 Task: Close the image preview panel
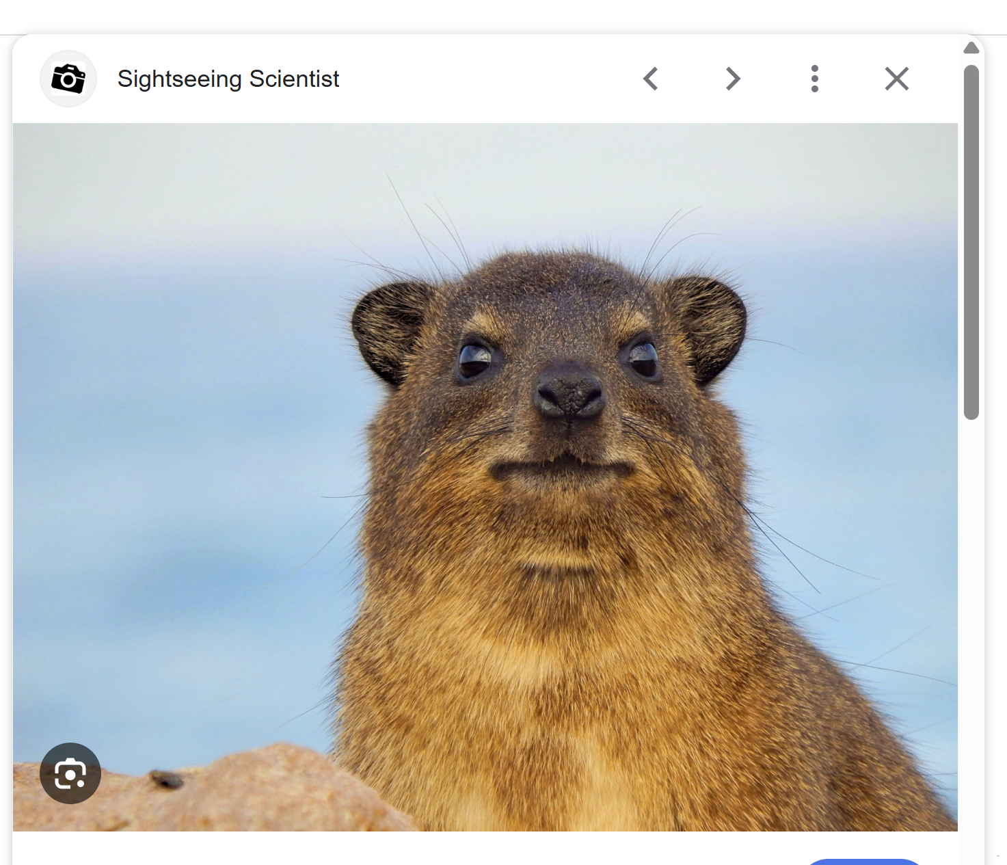click(x=896, y=79)
